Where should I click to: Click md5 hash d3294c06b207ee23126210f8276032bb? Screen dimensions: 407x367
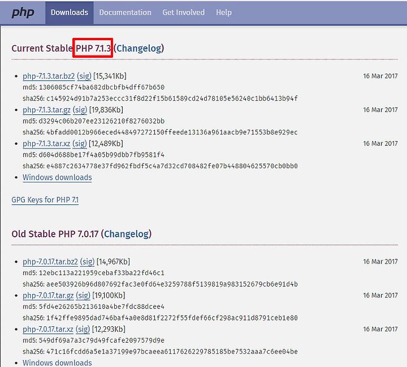(x=102, y=121)
